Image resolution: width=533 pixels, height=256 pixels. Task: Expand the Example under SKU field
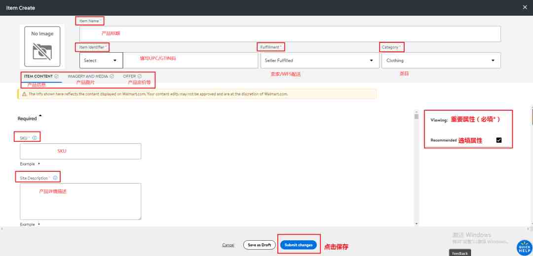pos(39,164)
